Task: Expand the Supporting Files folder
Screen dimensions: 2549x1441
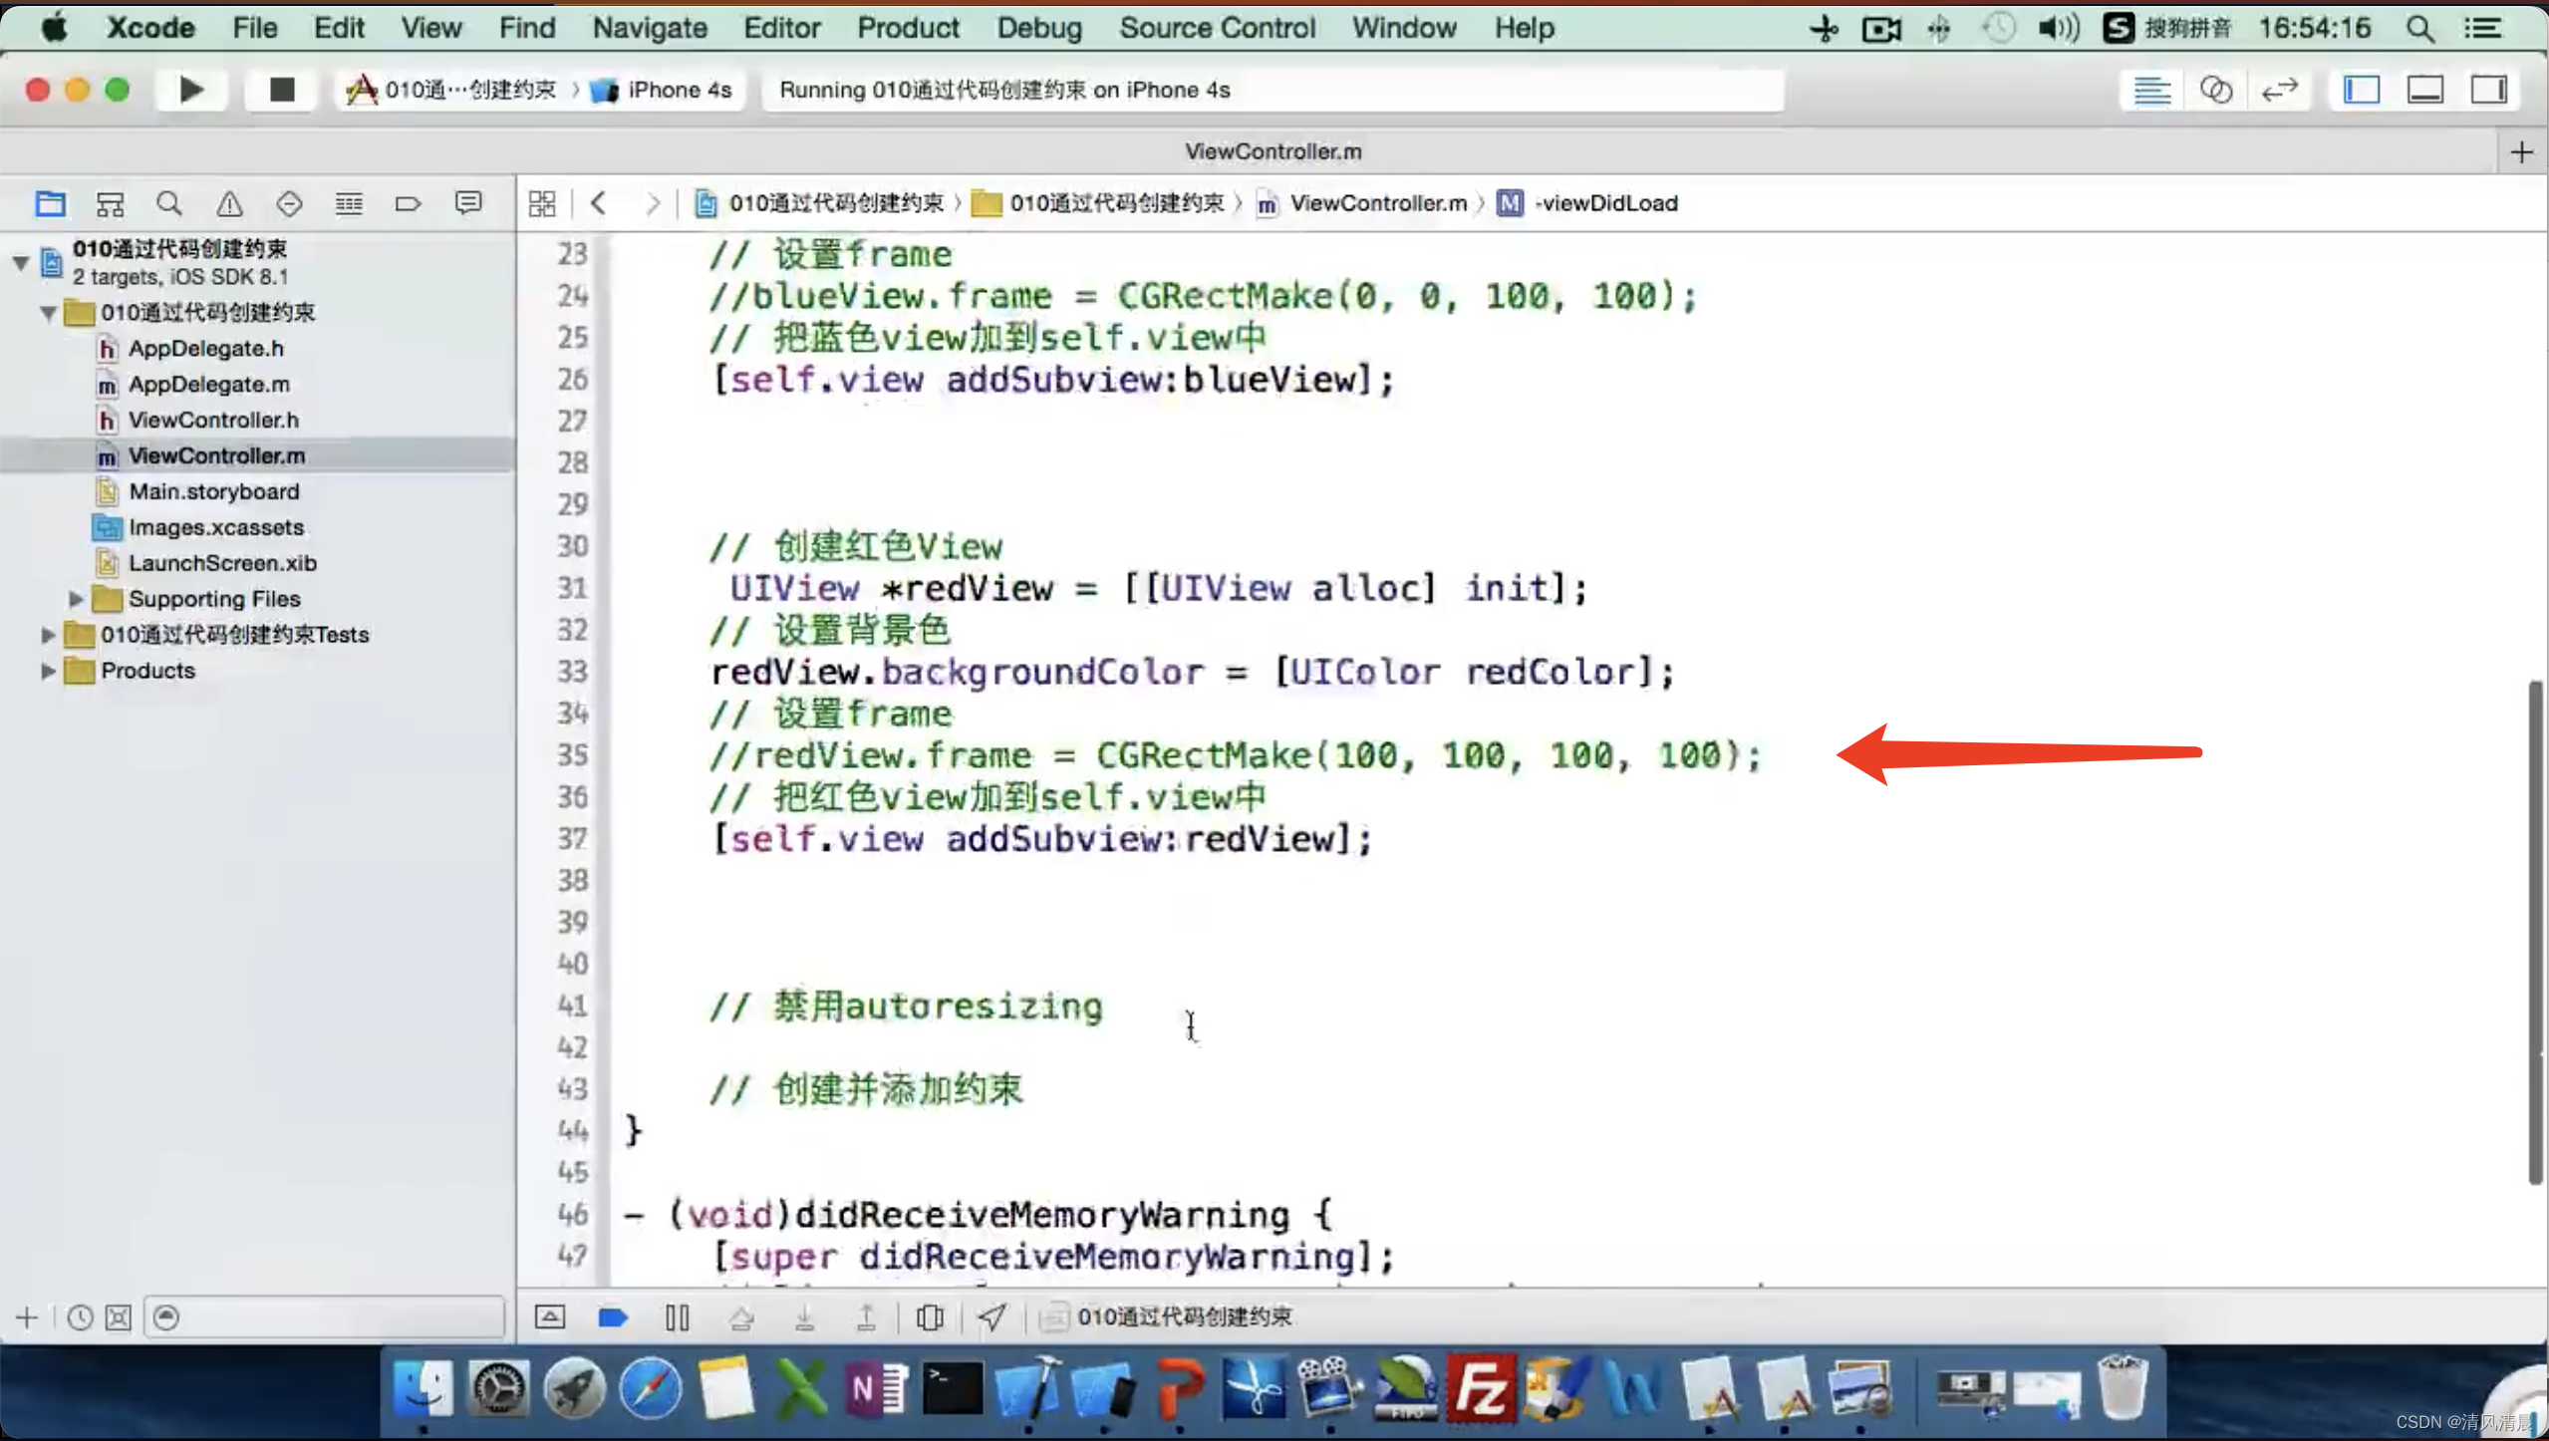Action: tap(76, 599)
